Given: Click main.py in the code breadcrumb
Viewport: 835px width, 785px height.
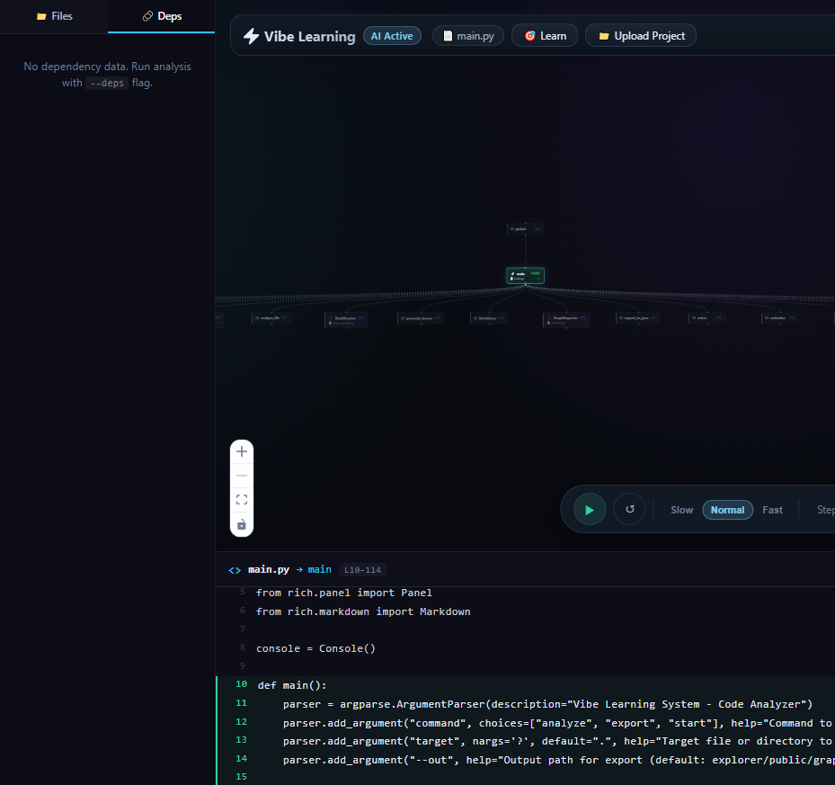Looking at the screenshot, I should pyautogui.click(x=269, y=570).
